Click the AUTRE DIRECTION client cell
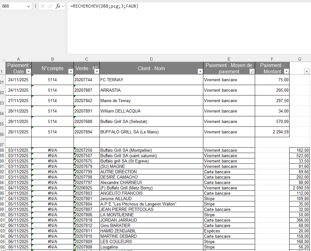Image resolution: width=311 pixels, height=251 pixels. [151, 172]
